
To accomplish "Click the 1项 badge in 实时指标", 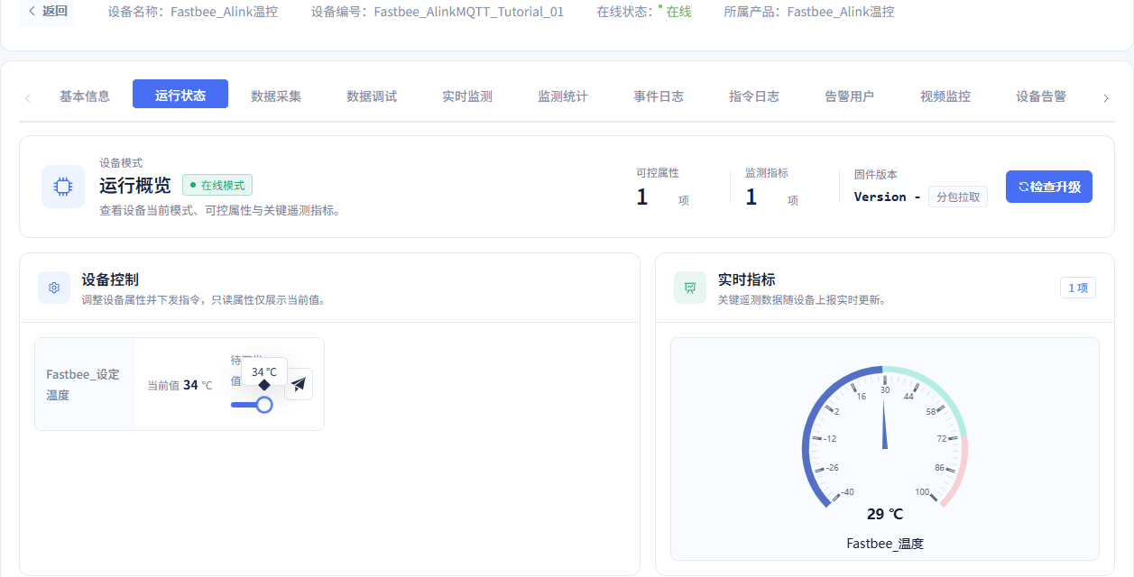I will pos(1078,288).
